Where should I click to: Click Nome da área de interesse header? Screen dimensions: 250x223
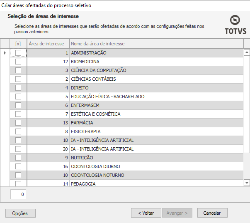coord(98,44)
